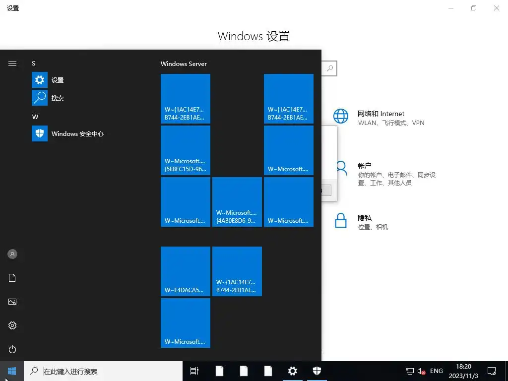508x381 pixels.
Task: Close the 设置 window
Action: click(496, 8)
